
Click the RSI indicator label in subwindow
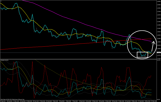click(5, 60)
